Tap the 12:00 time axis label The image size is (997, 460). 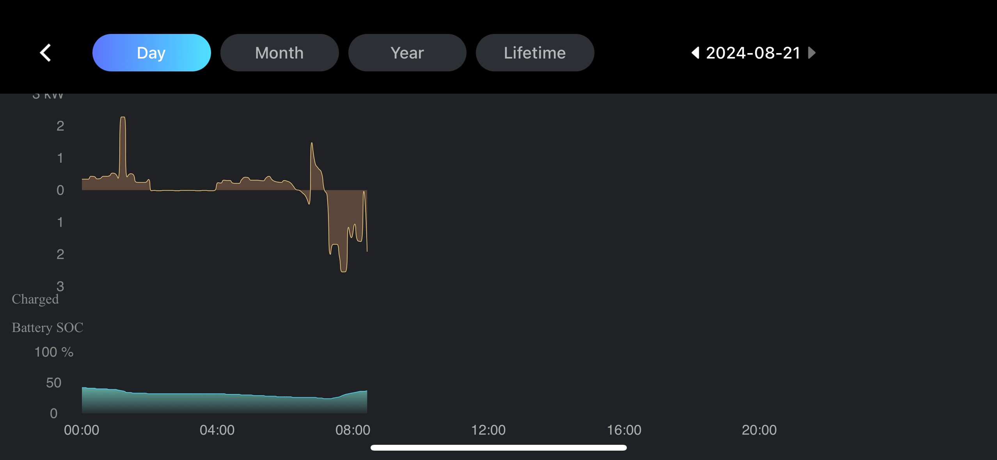coord(488,430)
